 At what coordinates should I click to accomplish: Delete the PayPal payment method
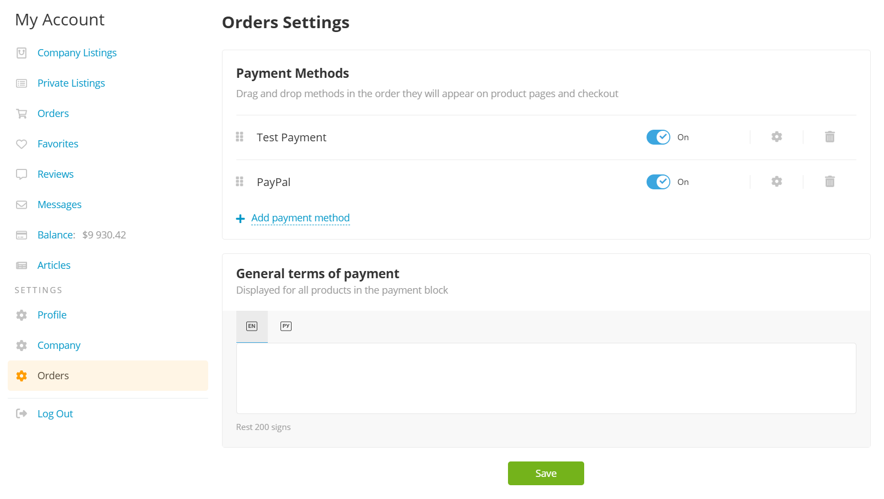pyautogui.click(x=829, y=182)
